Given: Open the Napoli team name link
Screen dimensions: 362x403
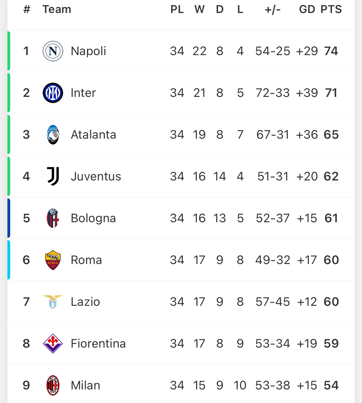Looking at the screenshot, I should point(88,51).
